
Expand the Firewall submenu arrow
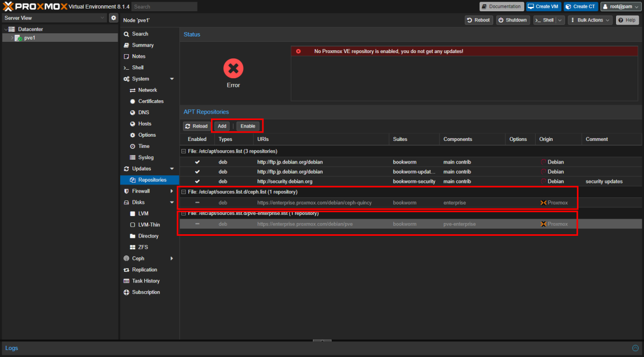coord(172,191)
